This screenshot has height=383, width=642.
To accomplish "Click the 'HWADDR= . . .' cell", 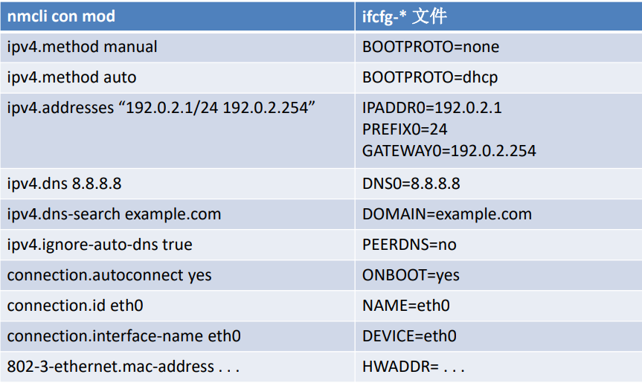I will point(498,367).
